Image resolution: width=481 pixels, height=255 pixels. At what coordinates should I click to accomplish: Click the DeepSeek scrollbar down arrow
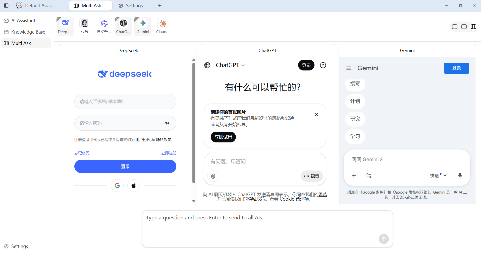[x=194, y=201]
